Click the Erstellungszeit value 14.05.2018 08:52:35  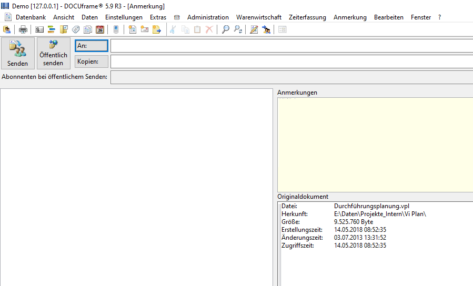(360, 230)
